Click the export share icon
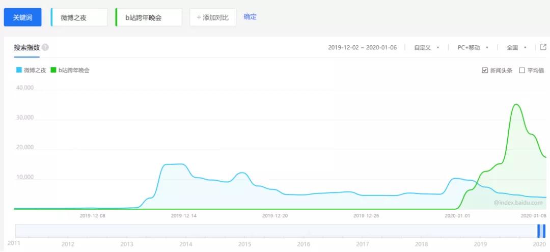The image size is (550, 252). (x=543, y=47)
